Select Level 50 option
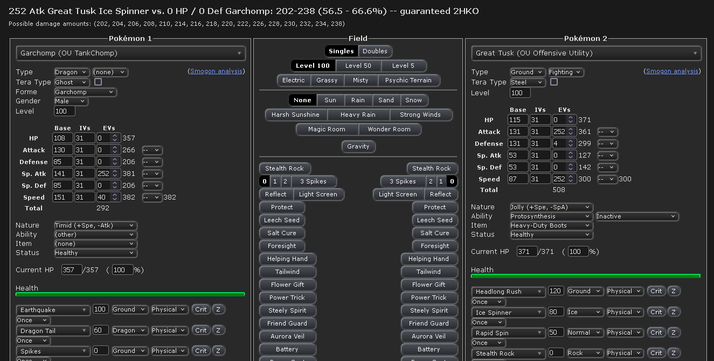Image resolution: width=714 pixels, height=361 pixels. click(358, 66)
